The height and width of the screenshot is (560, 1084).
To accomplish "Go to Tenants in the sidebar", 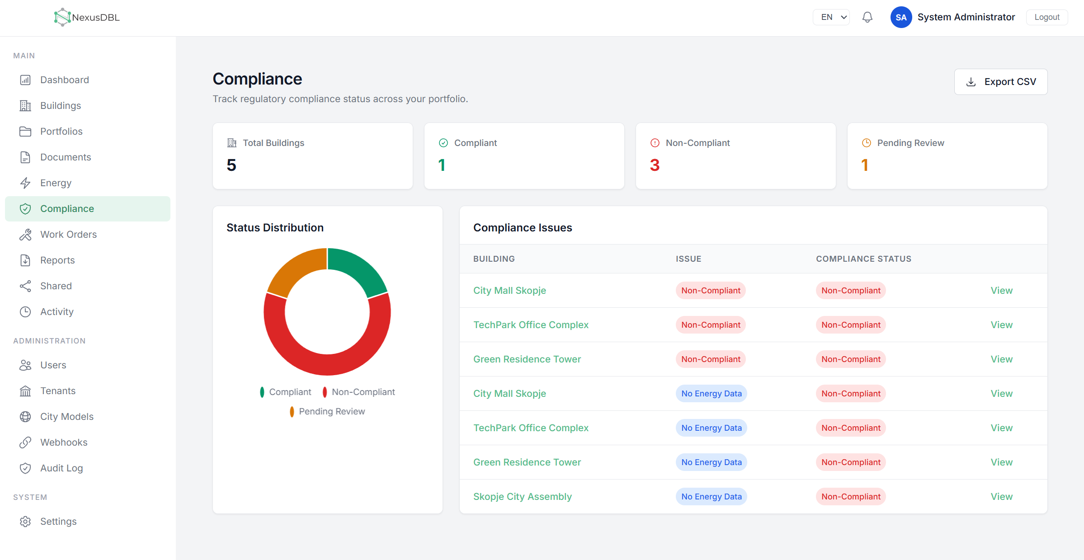I will (x=88, y=391).
